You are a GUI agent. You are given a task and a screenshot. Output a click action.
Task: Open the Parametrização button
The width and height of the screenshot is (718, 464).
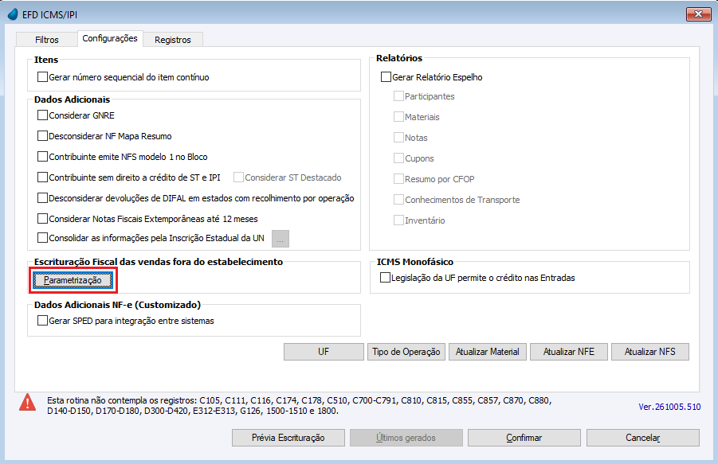pos(73,280)
